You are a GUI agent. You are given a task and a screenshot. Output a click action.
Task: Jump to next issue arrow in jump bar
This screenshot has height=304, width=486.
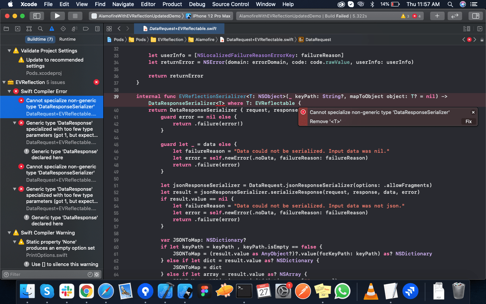(x=475, y=40)
